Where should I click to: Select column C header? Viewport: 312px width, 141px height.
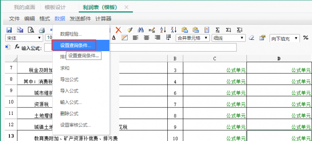[215, 59]
